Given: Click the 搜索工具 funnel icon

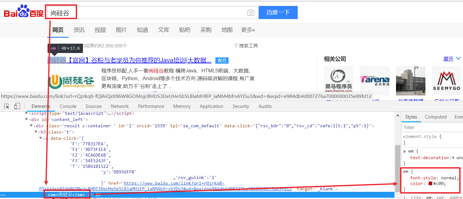Looking at the screenshot, I should coord(237,46).
